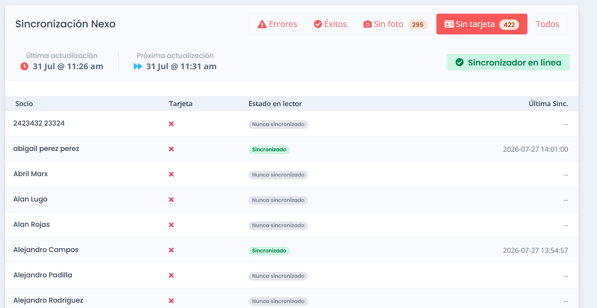
Task: Click the red X for Alan Rojas
Action: pyautogui.click(x=171, y=225)
